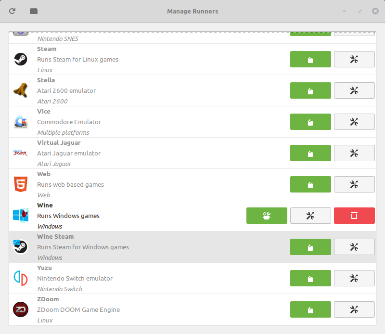This screenshot has width=385, height=334.
Task: Install the Stella Atari 2600 emulator
Action: pos(310,90)
